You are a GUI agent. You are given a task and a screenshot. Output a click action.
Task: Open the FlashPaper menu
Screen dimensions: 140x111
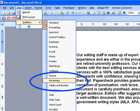point(69,8)
